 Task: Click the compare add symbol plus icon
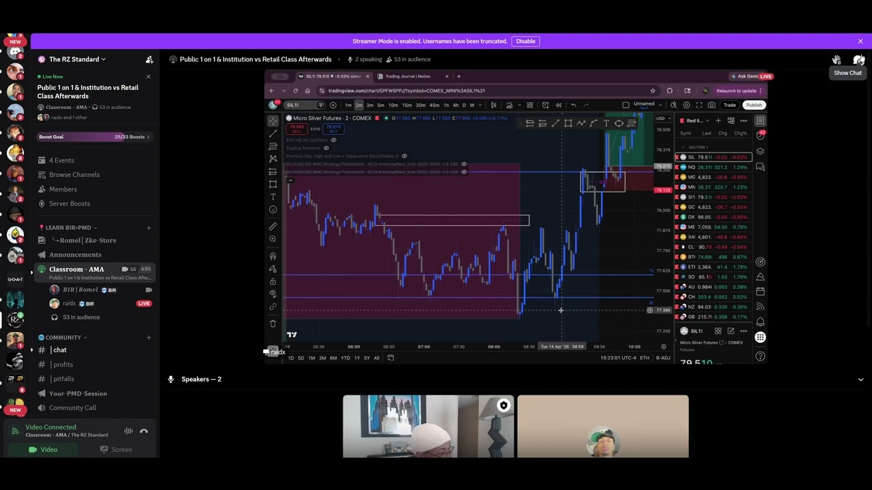coord(332,105)
